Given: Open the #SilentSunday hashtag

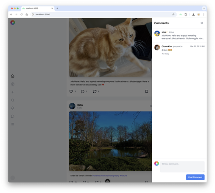Looking at the screenshot, I should [x=99, y=176].
